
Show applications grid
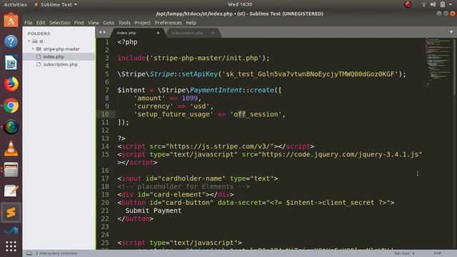[x=11, y=246]
